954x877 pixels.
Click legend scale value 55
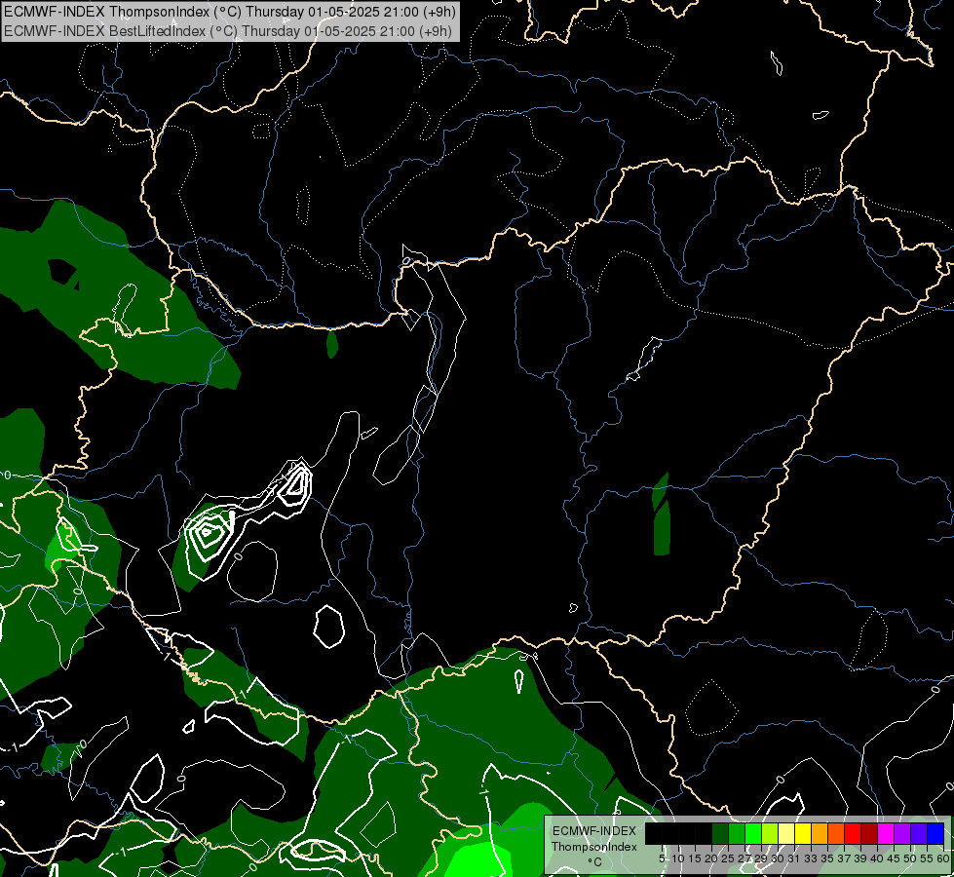click(928, 858)
